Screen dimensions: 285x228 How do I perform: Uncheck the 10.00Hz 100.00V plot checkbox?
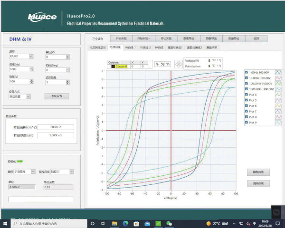coord(246,77)
